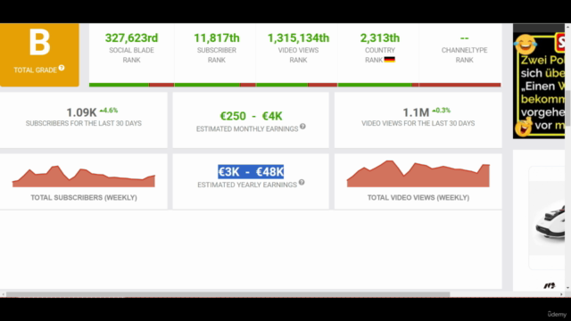Screen dimensions: 571x321
Task: Click the 11,817th subscriber rank value
Action: click(x=217, y=37)
